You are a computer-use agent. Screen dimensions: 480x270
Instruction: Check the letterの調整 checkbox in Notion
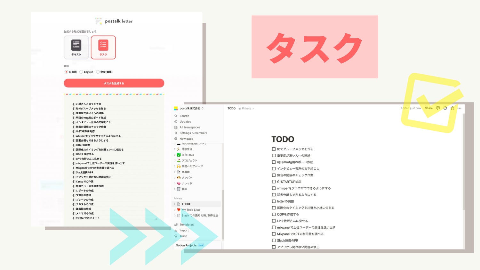[274, 201]
